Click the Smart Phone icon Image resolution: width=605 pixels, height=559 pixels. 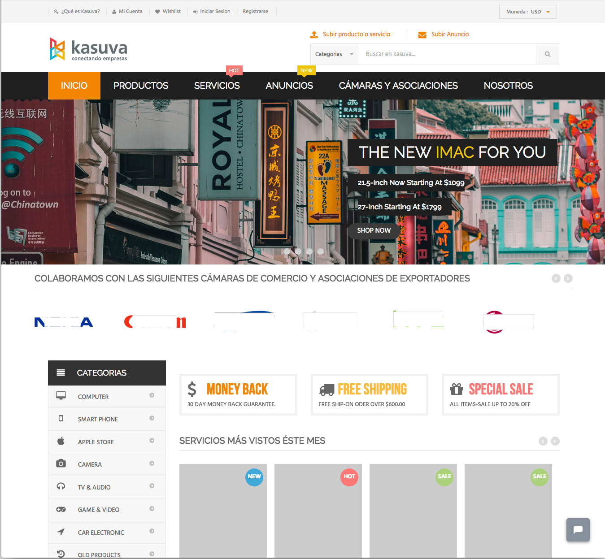pos(61,418)
